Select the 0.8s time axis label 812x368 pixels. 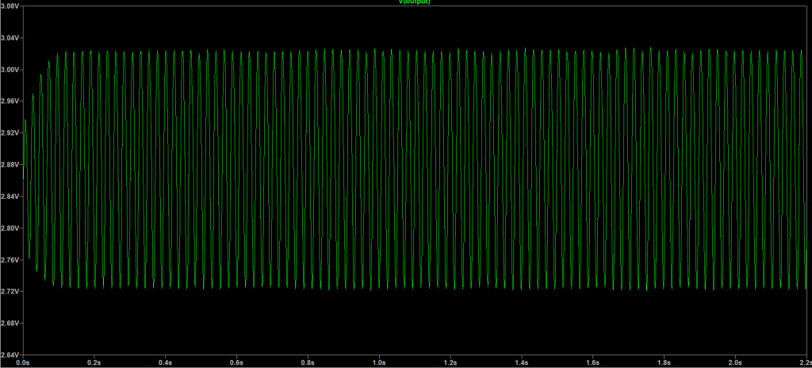308,362
